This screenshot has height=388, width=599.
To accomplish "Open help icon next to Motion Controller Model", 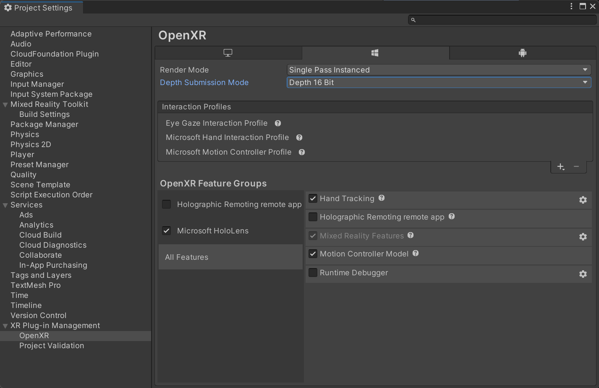I will point(416,253).
